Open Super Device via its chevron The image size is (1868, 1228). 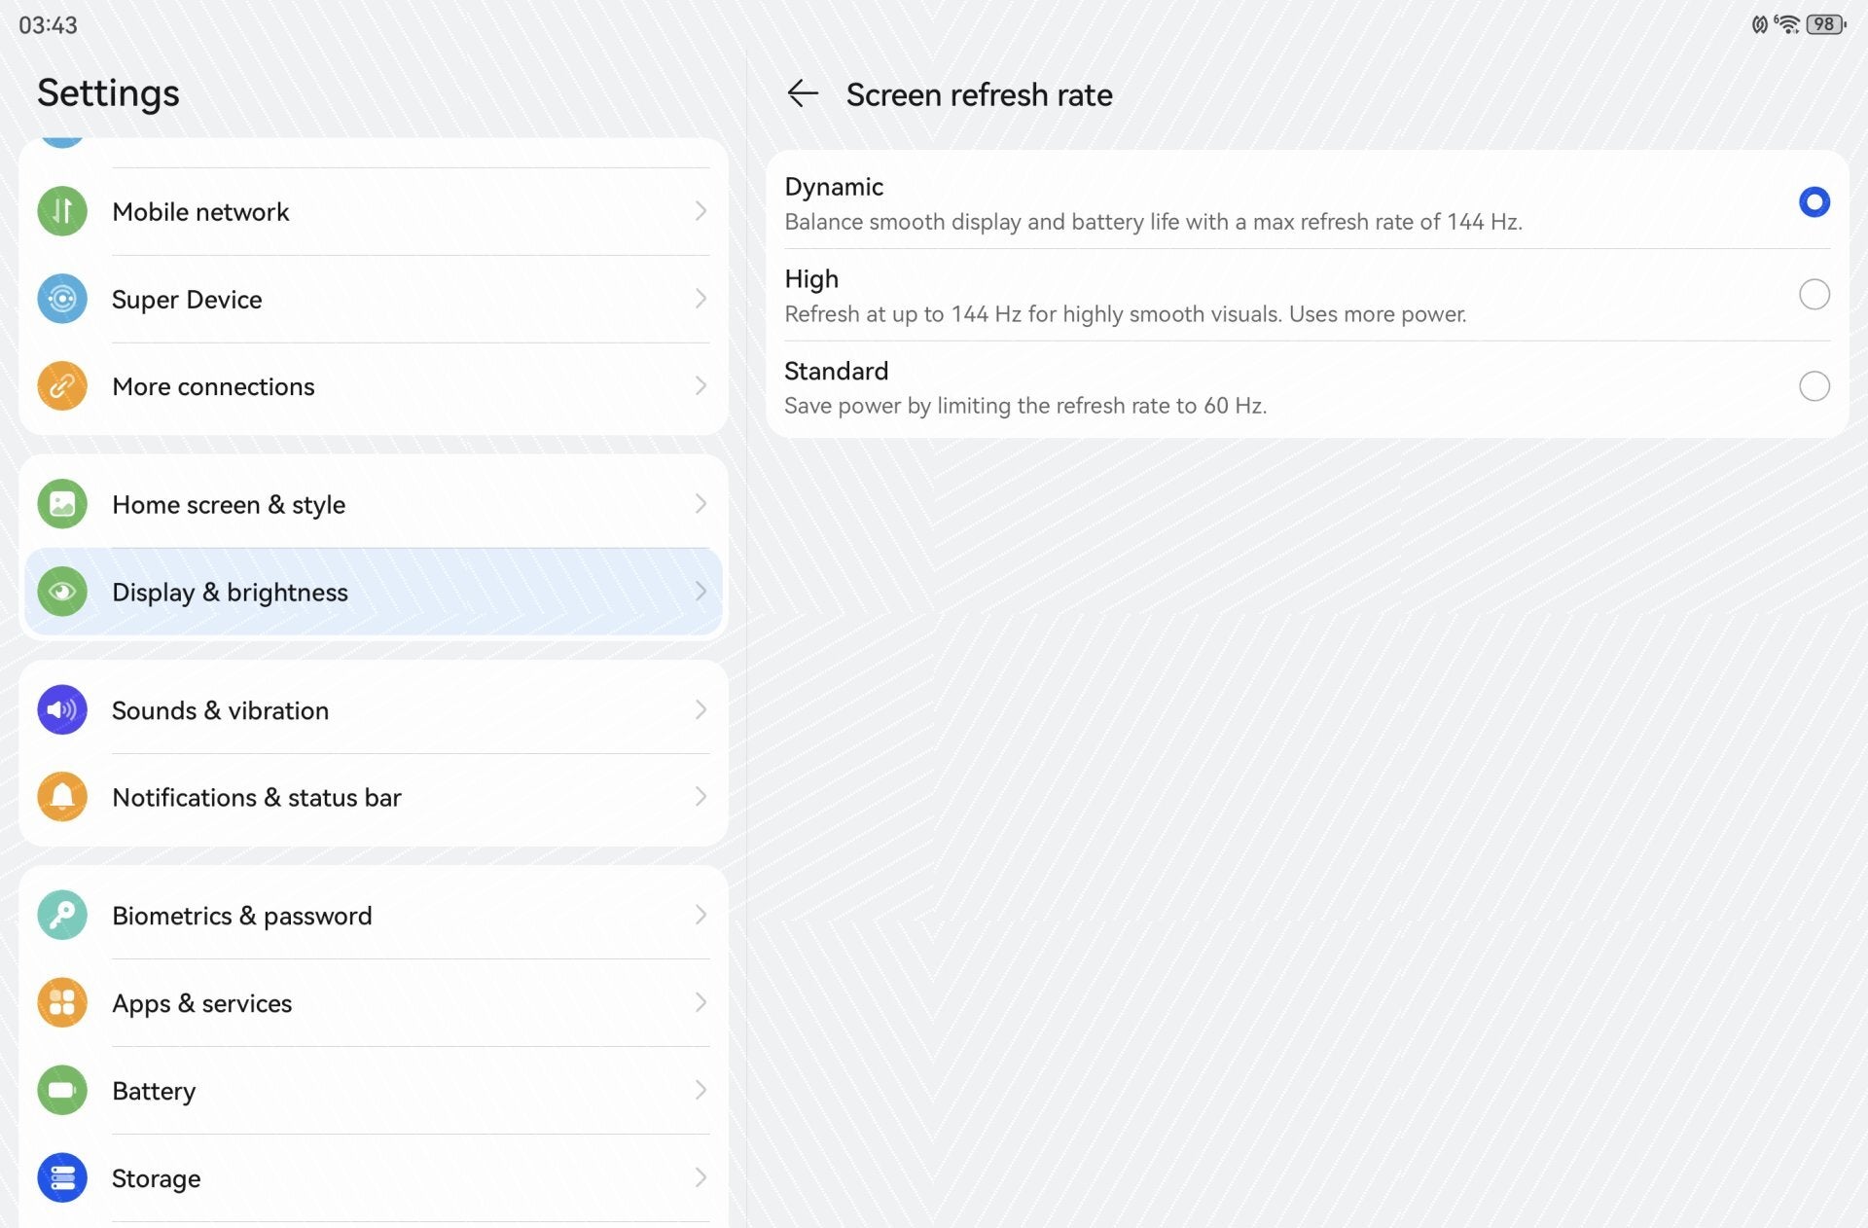click(x=700, y=299)
